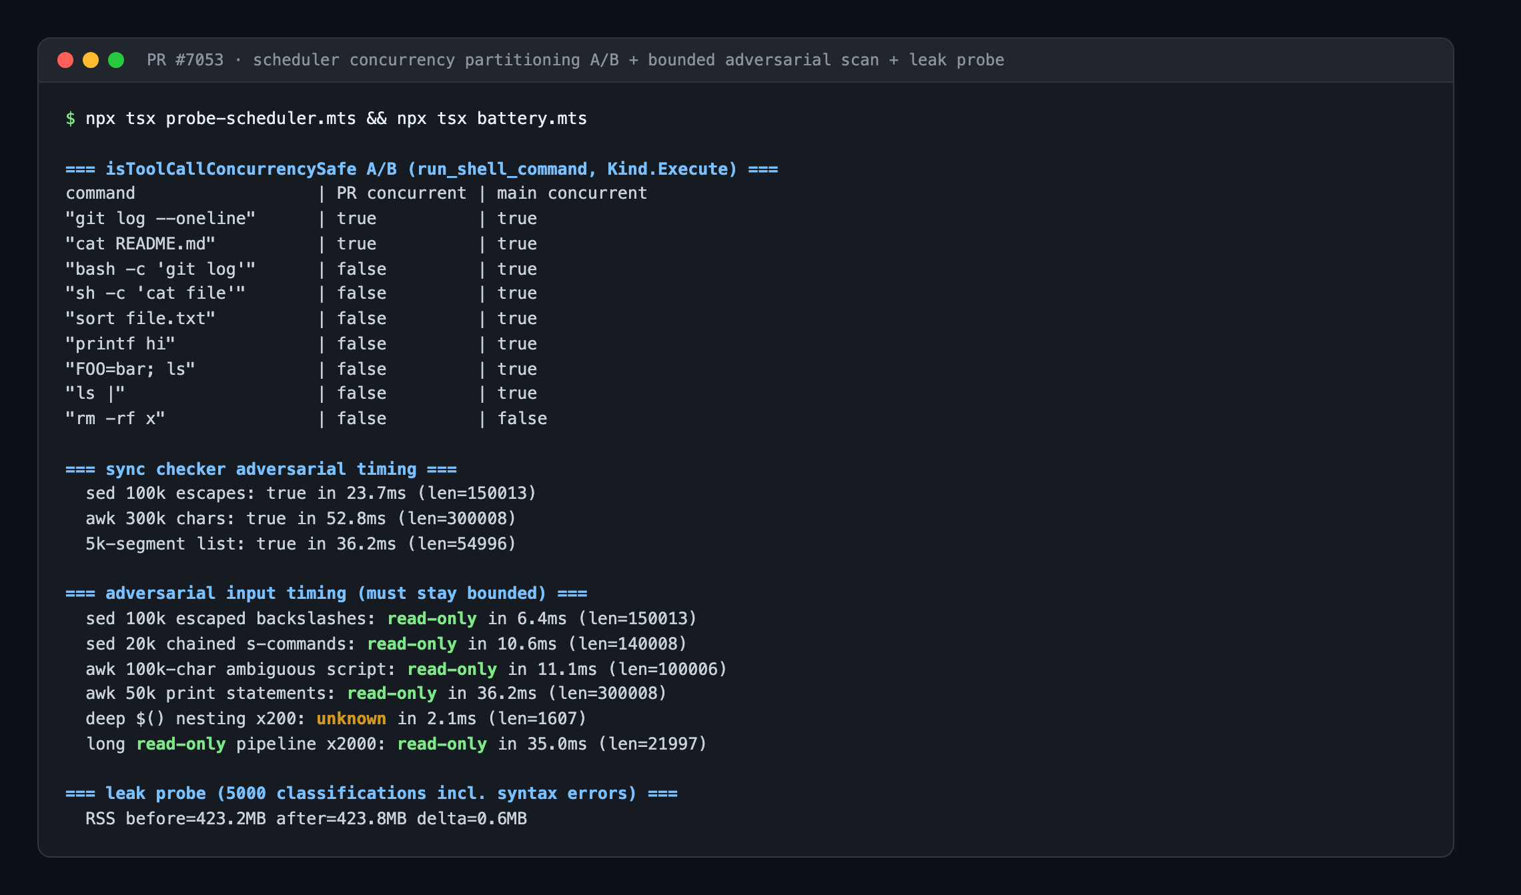Viewport: 1521px width, 895px height.
Task: Select the "cat README.md" command cell
Action: pos(140,244)
